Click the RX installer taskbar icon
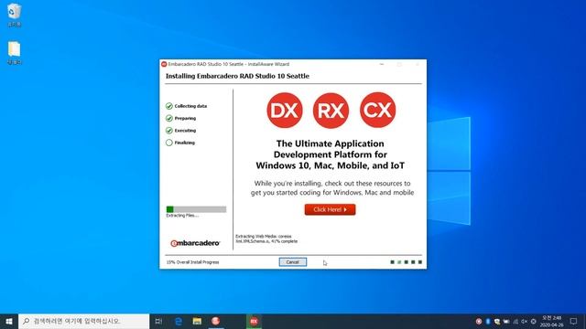 coord(254,321)
